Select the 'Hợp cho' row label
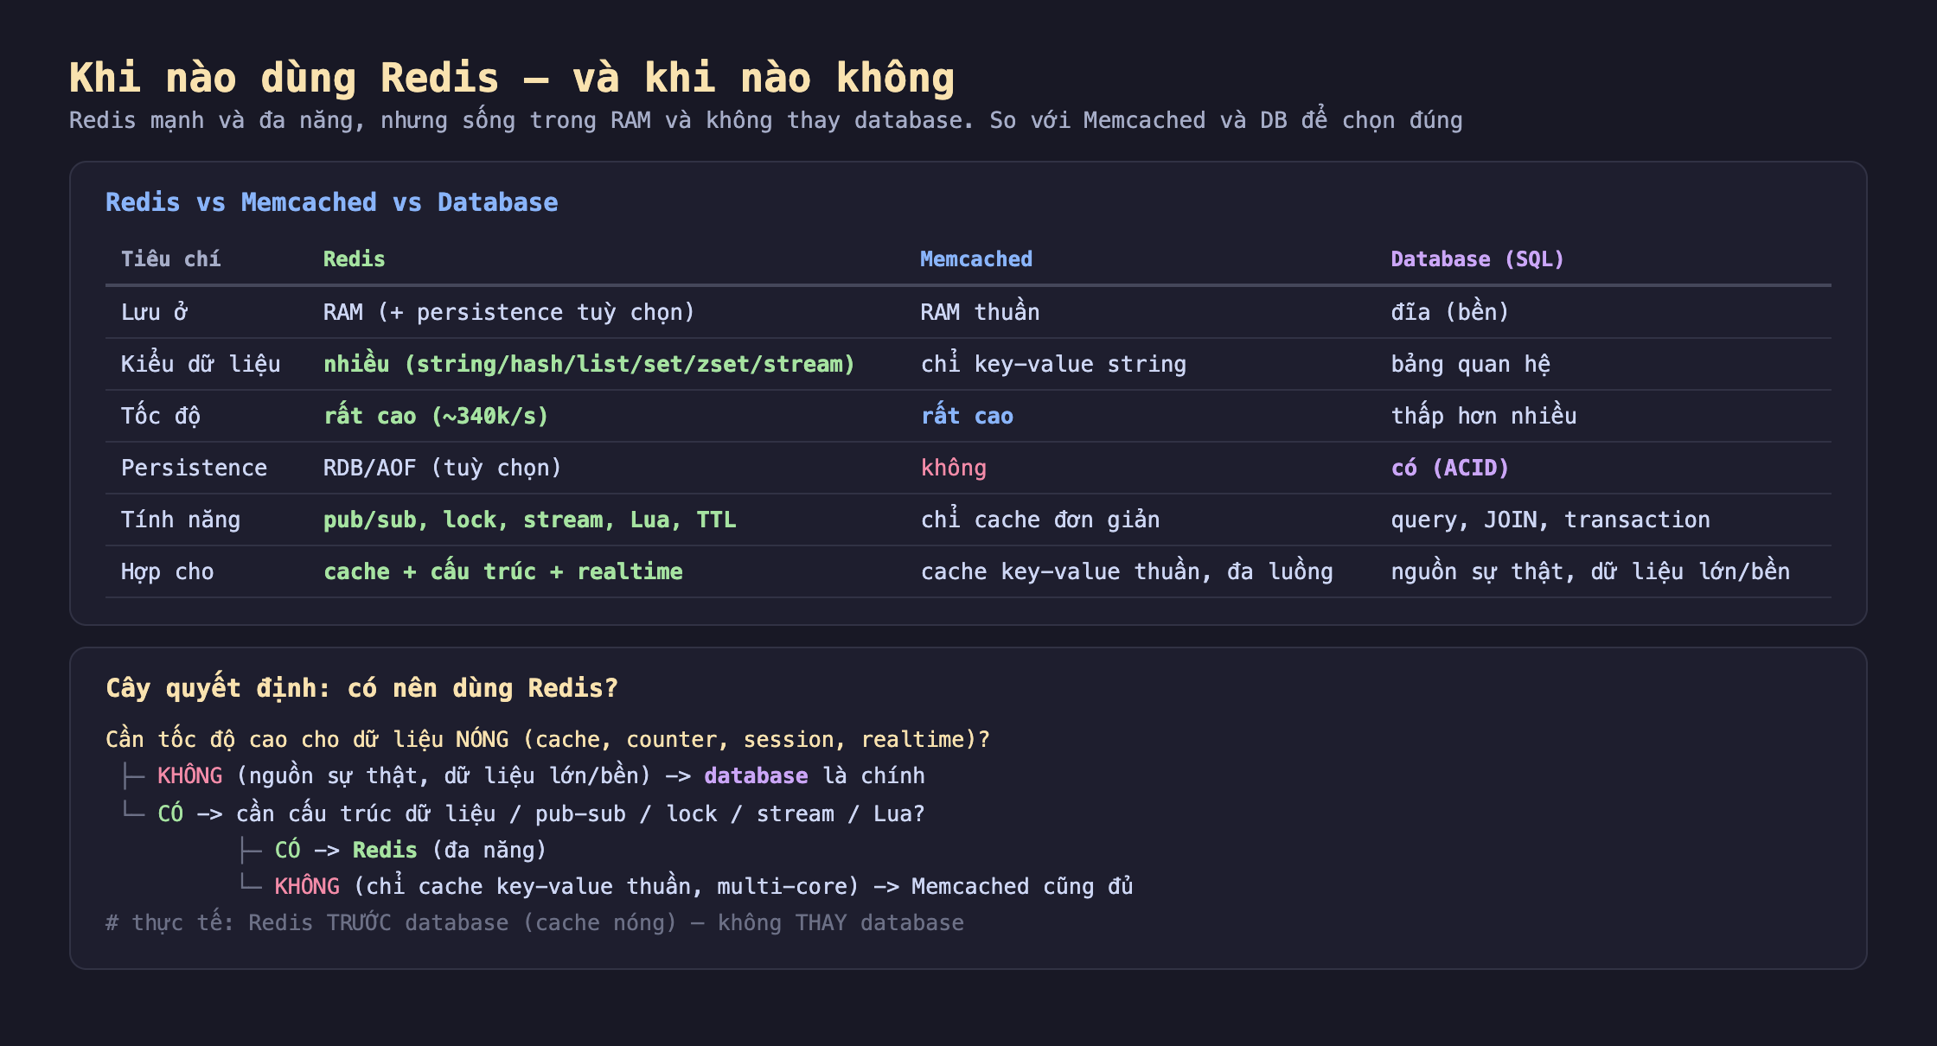This screenshot has height=1046, width=1937. [167, 571]
